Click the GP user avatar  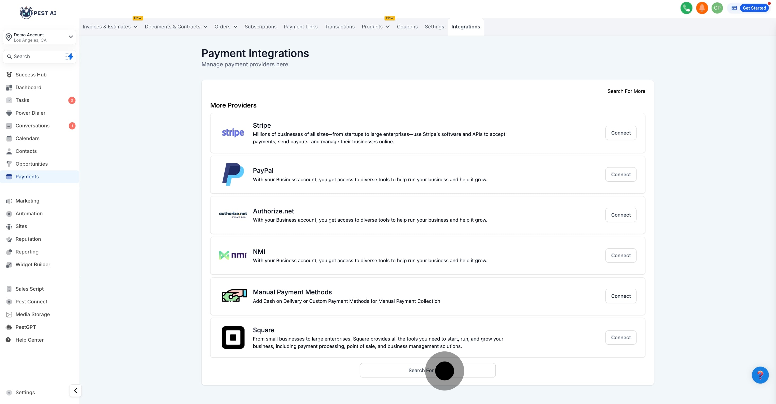click(x=717, y=8)
